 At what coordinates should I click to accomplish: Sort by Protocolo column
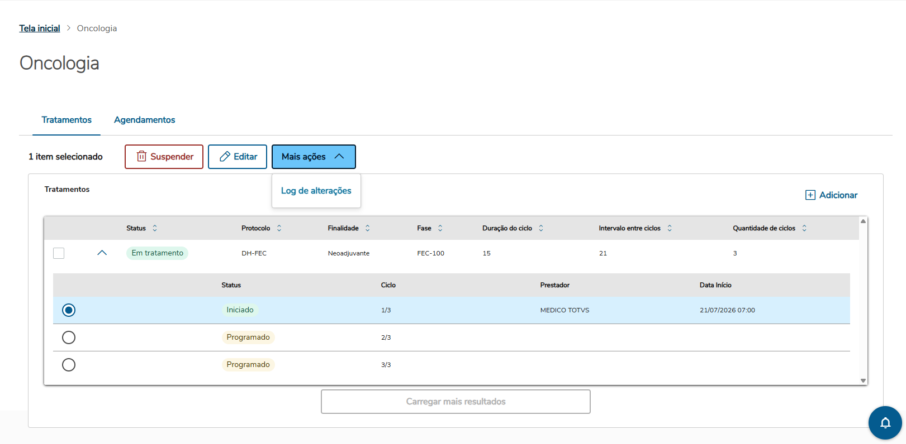tap(279, 228)
